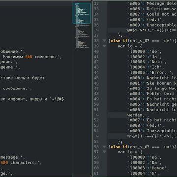
Task: Place cursor on the 'm007':'Could not ed line
Action: (x=152, y=14)
